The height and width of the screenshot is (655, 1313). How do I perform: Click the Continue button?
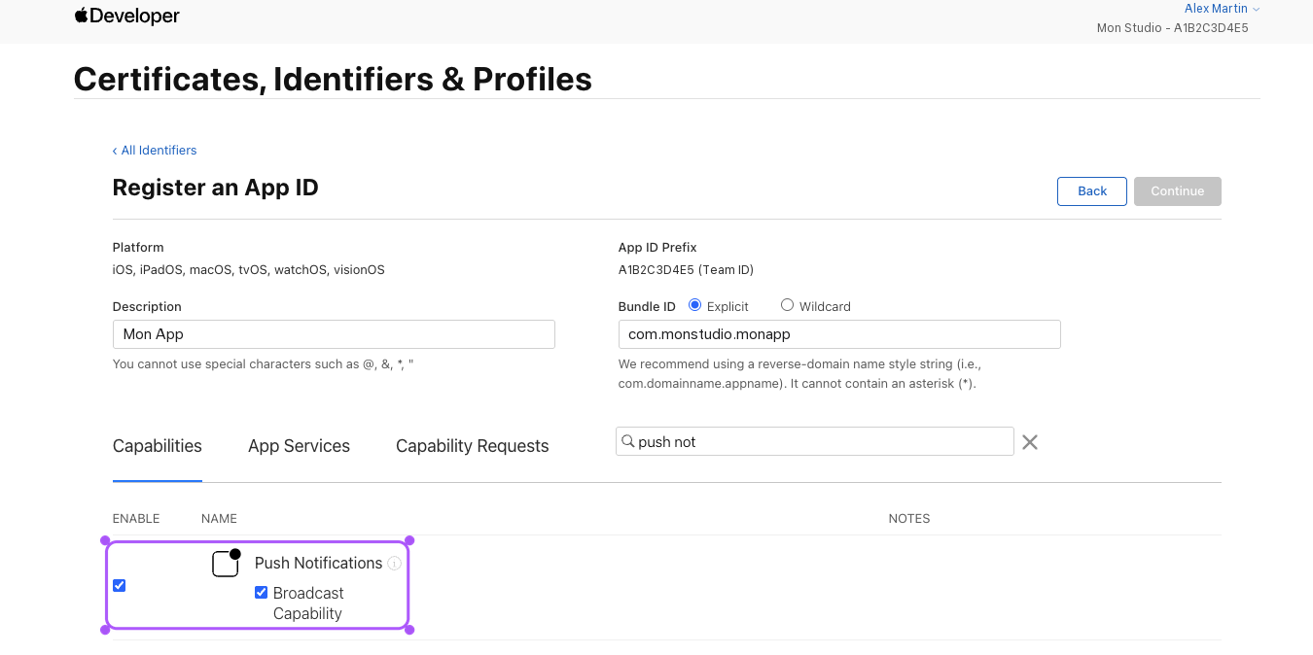click(1178, 191)
